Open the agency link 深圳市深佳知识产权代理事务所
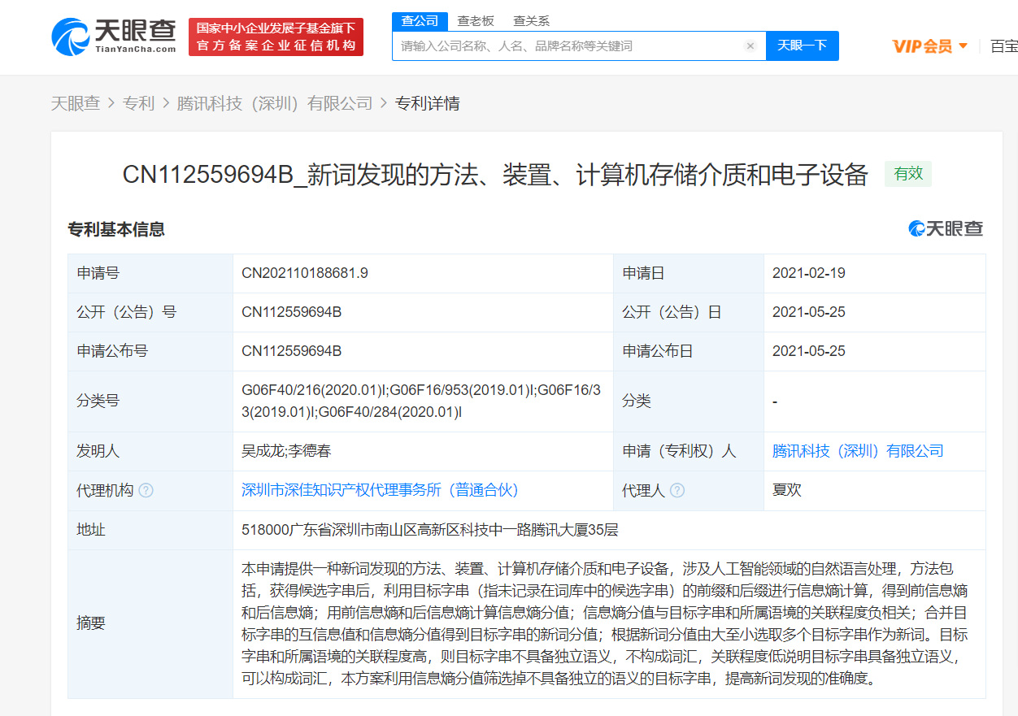This screenshot has height=716, width=1018. click(x=380, y=490)
